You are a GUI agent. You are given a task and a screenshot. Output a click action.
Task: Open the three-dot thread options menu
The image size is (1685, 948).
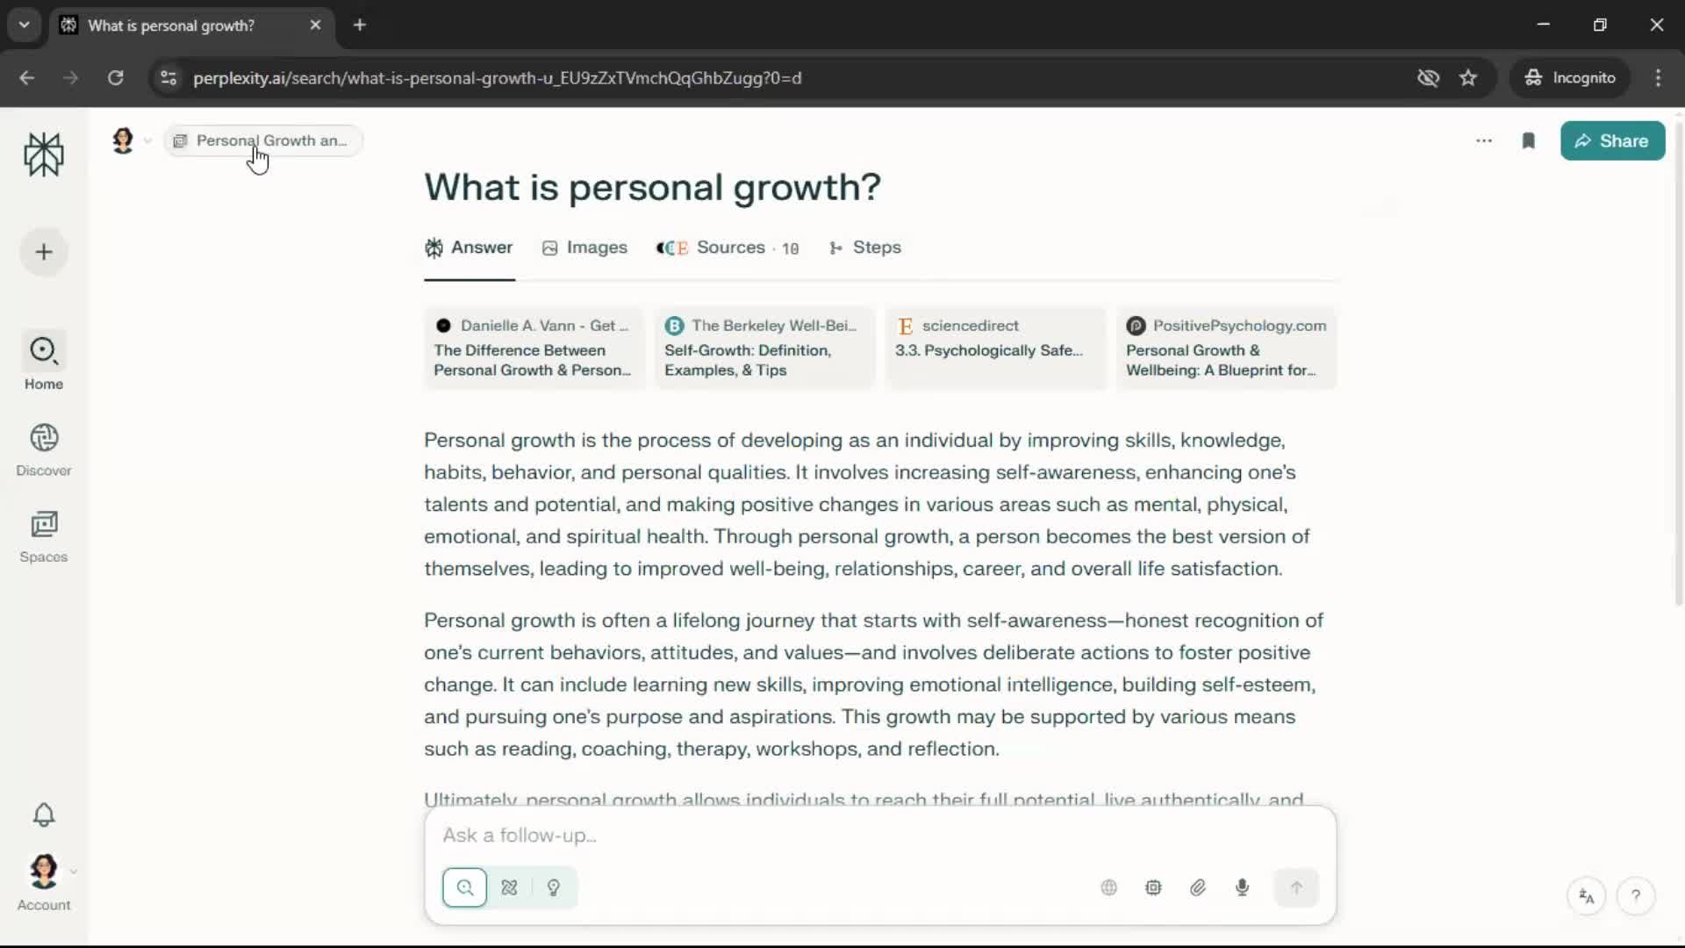click(x=1484, y=141)
